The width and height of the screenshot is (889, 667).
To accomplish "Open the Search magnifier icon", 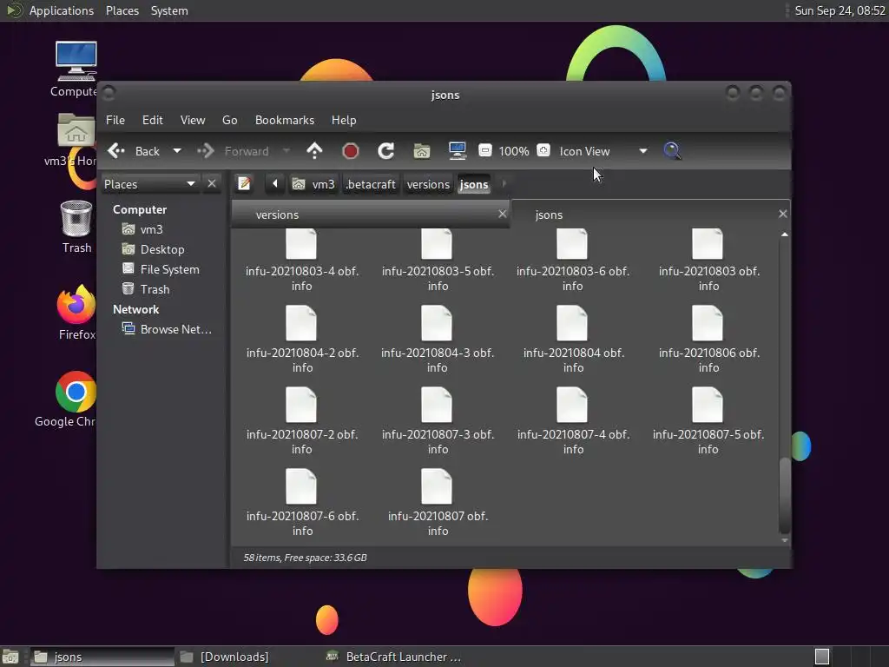I will pos(672,151).
